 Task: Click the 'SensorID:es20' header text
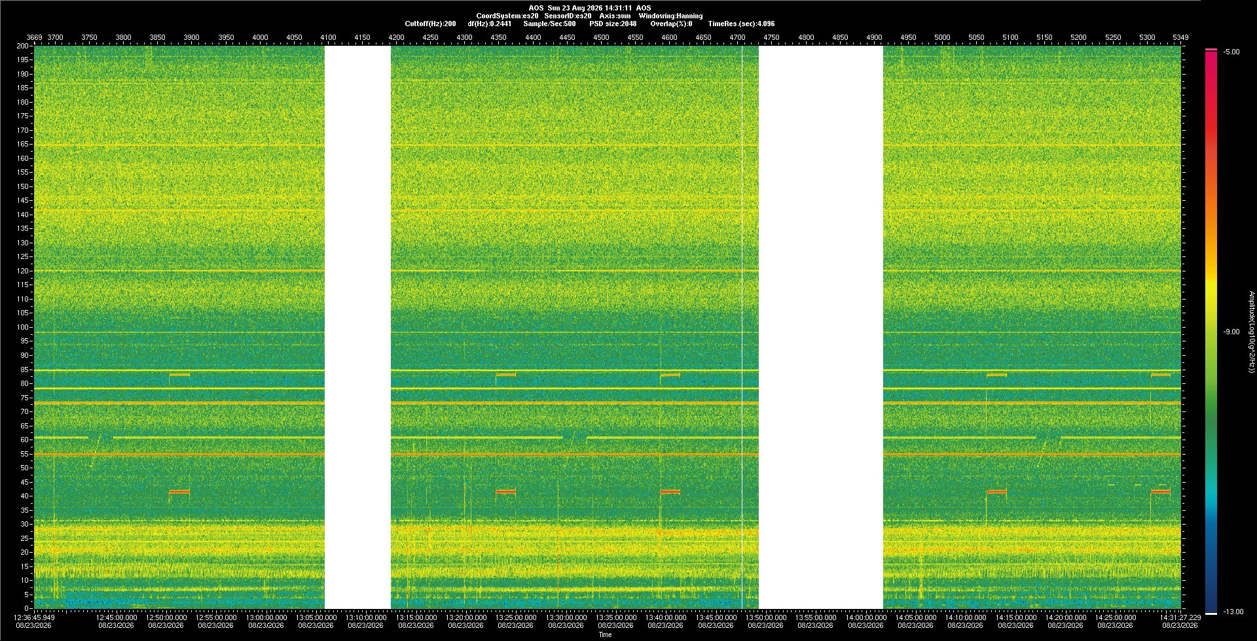[x=568, y=16]
